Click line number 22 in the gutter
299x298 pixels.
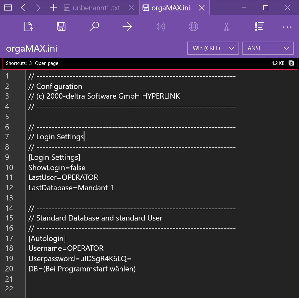pyautogui.click(x=9, y=289)
